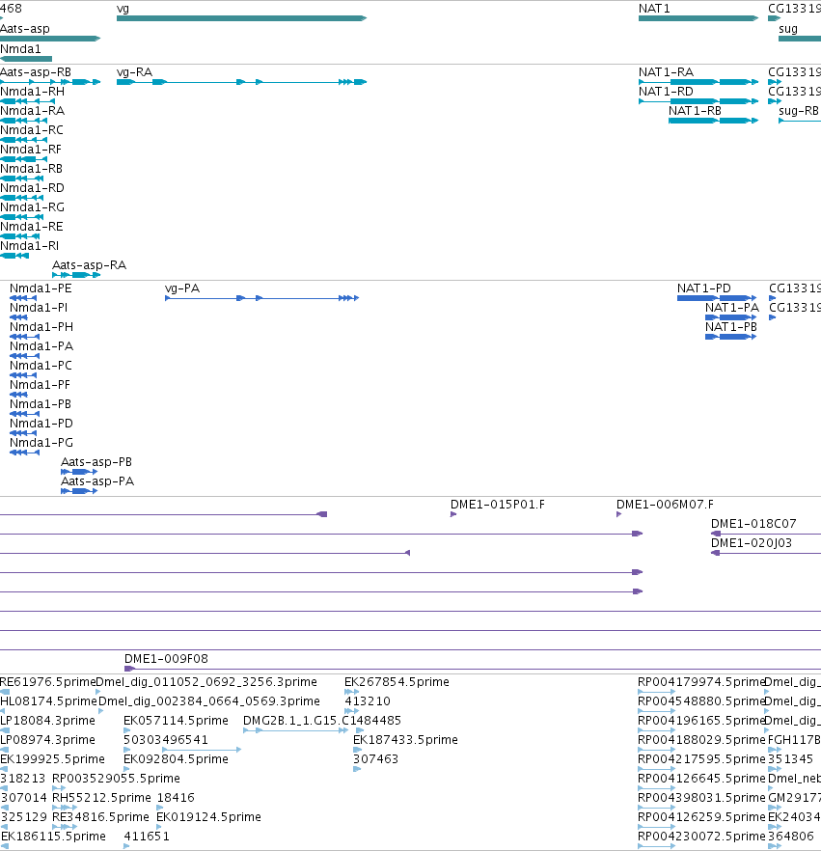Image resolution: width=821 pixels, height=851 pixels.
Task: Open transcript Nmda1-RE
Action: [32, 227]
